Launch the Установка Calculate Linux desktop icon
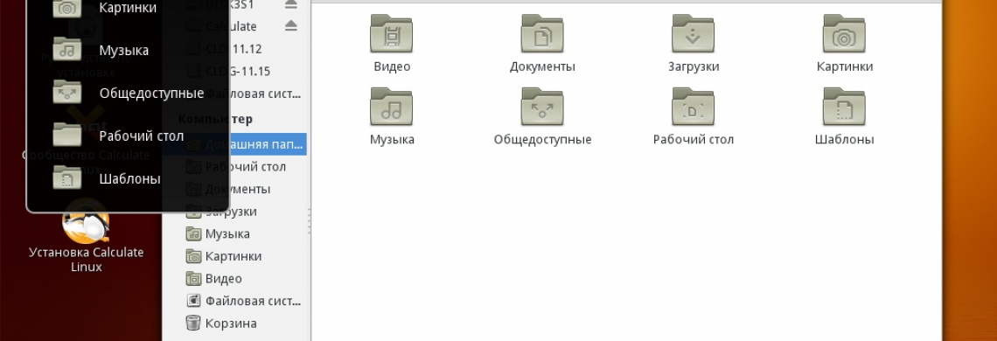The image size is (997, 341). pos(87,235)
